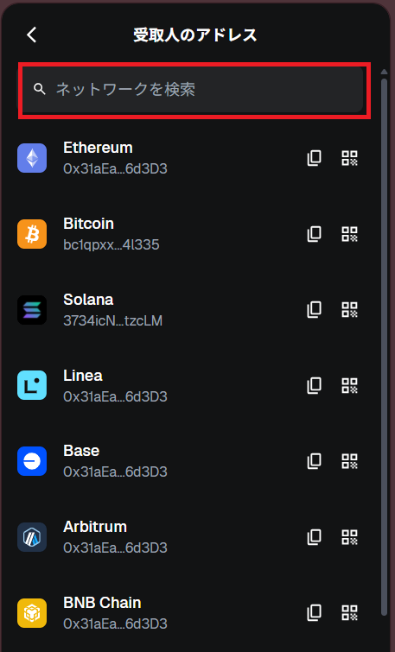This screenshot has height=652, width=395.
Task: Click the scrollbar up arrow
Action: 384,72
